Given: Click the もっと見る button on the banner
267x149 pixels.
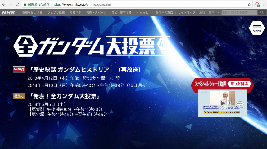Looking at the screenshot, I should [x=239, y=84].
